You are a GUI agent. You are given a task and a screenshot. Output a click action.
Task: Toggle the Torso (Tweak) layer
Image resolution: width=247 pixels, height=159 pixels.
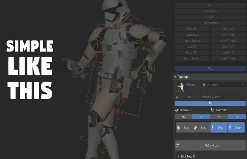coord(210,11)
